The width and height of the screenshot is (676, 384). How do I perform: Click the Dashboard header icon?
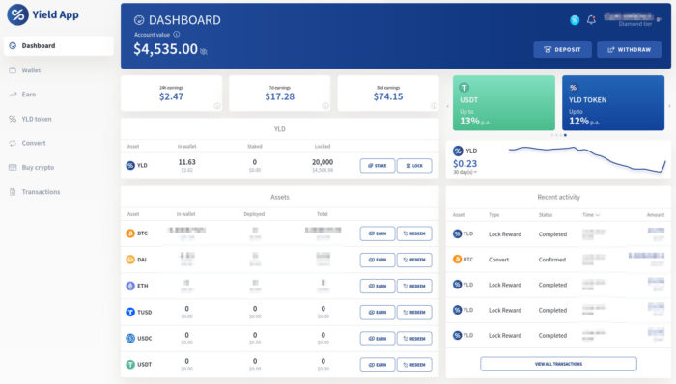point(139,20)
